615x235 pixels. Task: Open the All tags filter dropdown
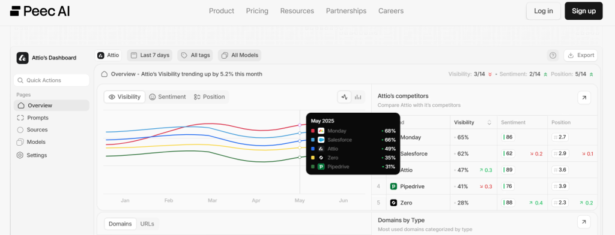click(x=195, y=55)
